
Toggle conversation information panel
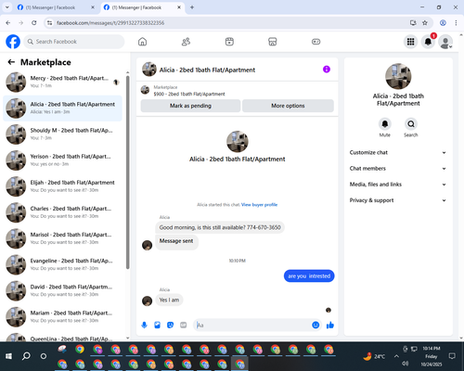(x=327, y=70)
